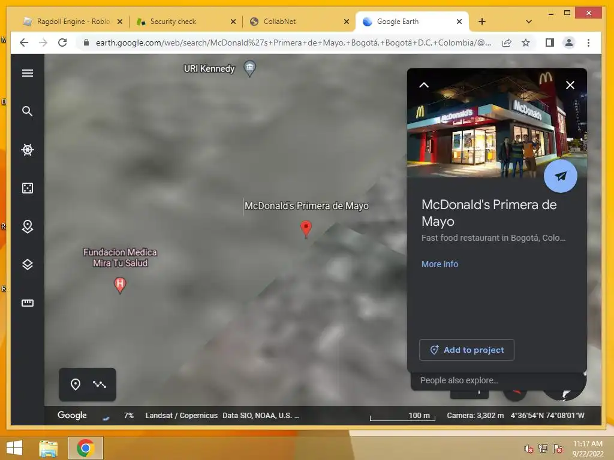The width and height of the screenshot is (614, 460).
Task: Select the Measure distance ruler tool
Action: point(28,302)
